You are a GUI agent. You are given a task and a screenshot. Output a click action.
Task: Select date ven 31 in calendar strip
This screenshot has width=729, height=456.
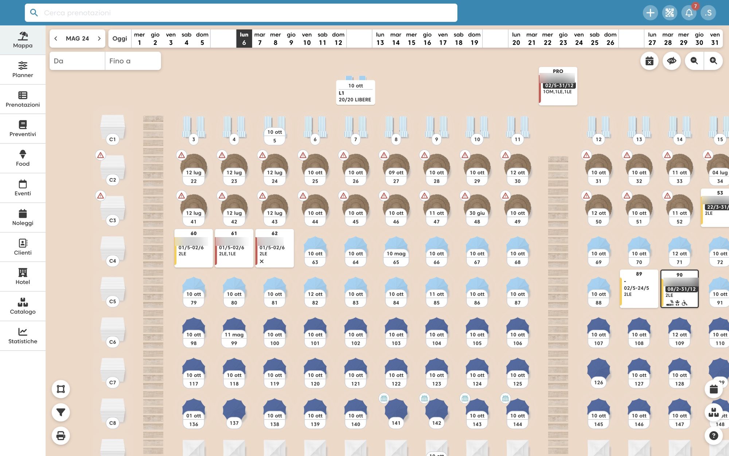[715, 38]
